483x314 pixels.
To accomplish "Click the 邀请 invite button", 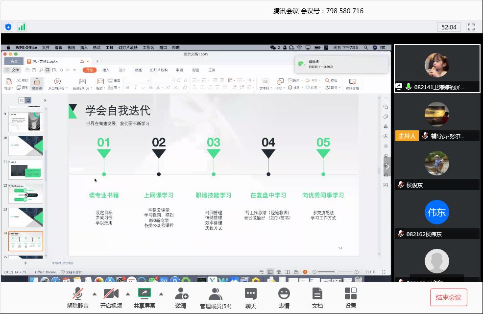I will tap(181, 297).
